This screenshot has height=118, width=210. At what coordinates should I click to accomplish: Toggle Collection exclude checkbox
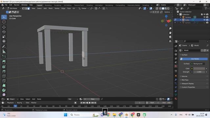(202, 14)
